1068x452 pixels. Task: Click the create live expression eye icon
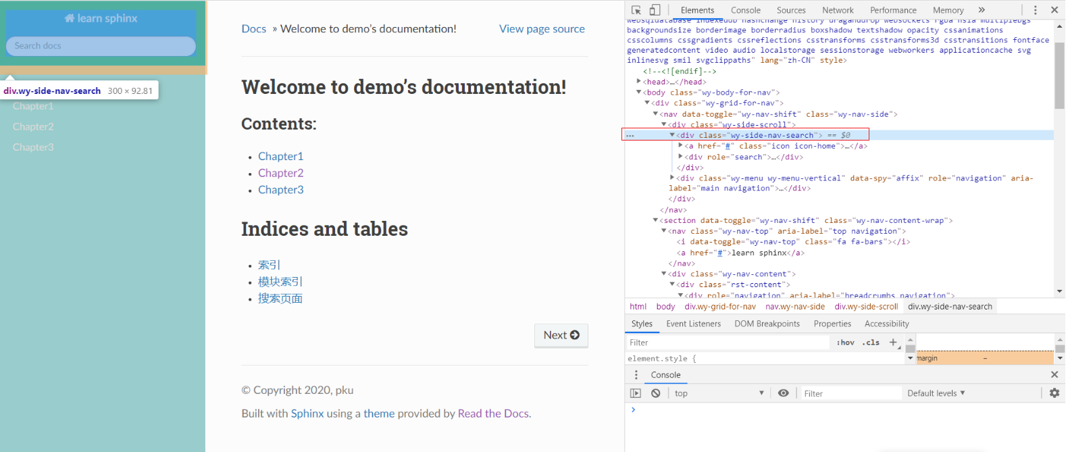(783, 393)
